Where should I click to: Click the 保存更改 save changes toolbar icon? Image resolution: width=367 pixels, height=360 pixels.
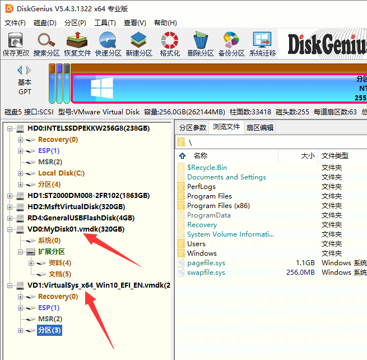16,44
